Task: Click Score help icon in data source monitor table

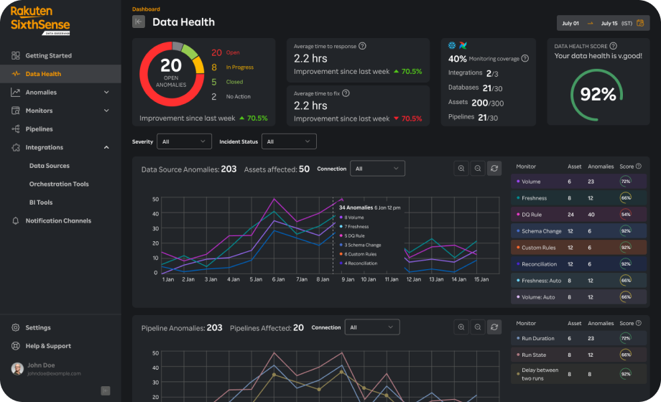Action: [x=638, y=166]
